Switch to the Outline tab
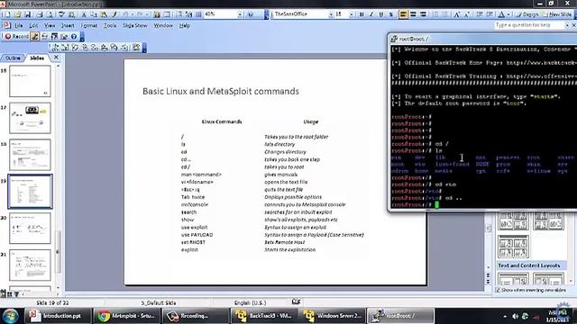 13,58
